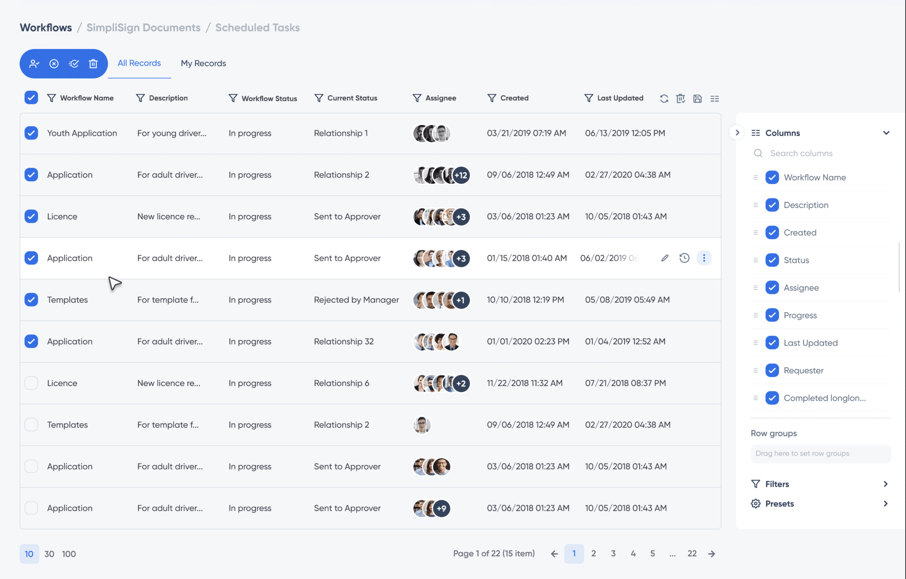Uncheck the Requester column checkbox
The height and width of the screenshot is (579, 906).
tap(772, 370)
